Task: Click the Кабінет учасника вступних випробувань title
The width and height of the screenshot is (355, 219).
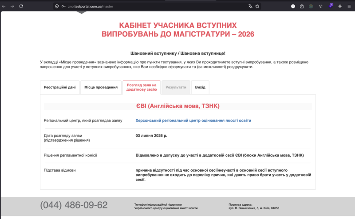Action: pos(178,30)
